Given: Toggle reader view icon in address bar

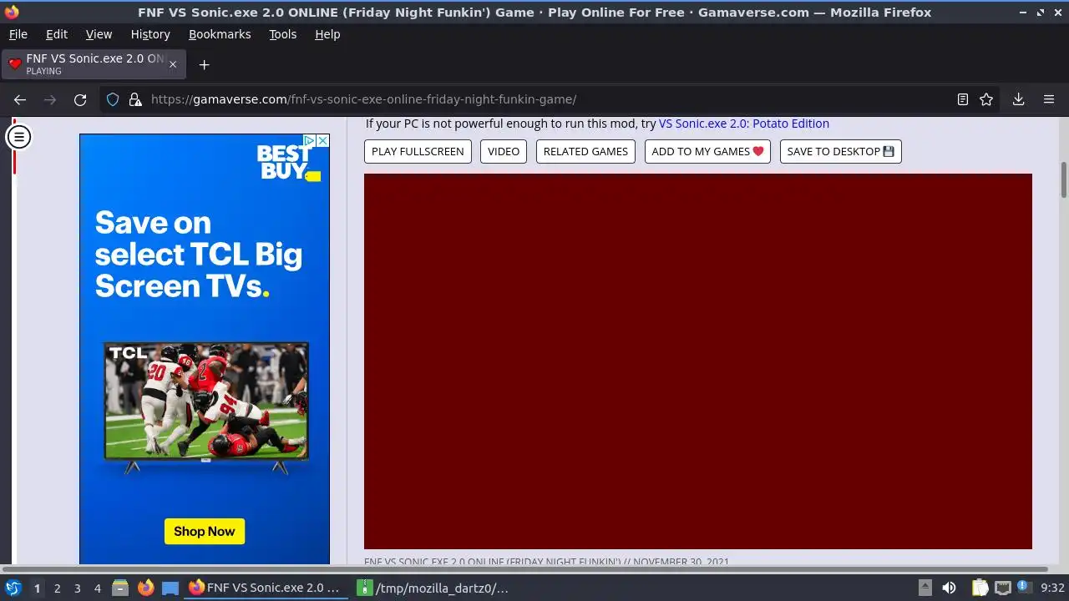Looking at the screenshot, I should coord(963,99).
